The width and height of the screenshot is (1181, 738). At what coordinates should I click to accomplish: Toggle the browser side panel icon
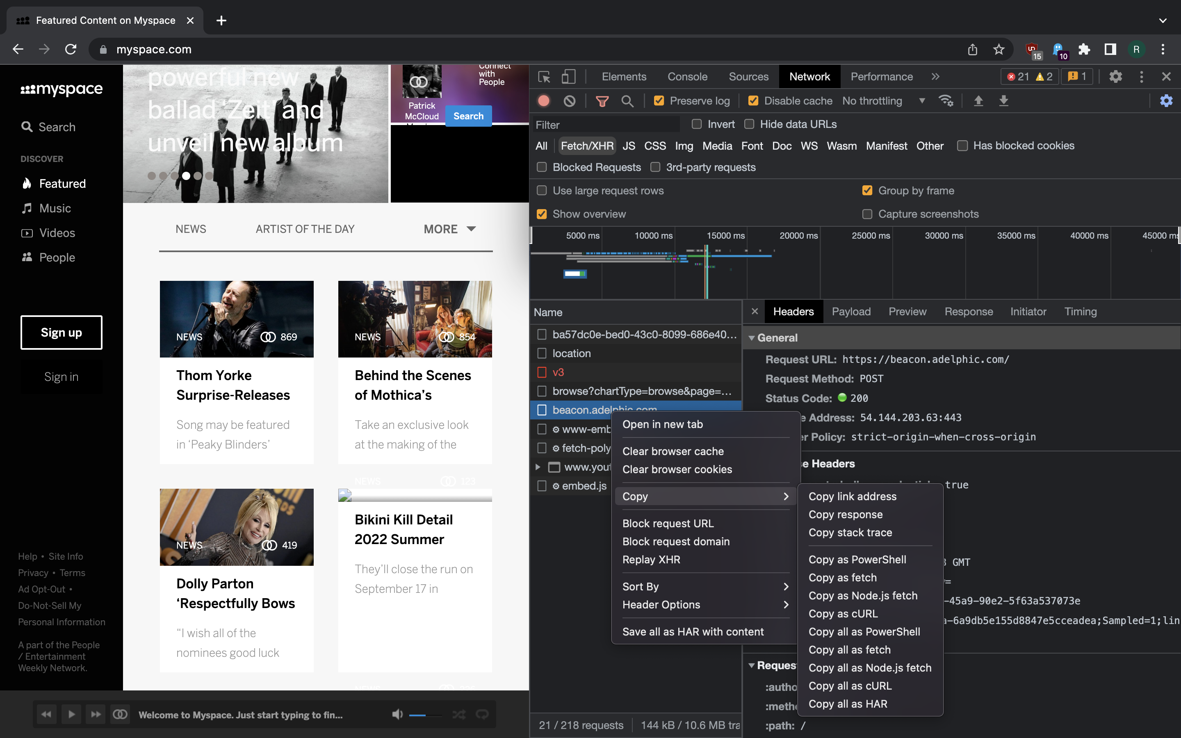pos(1110,49)
